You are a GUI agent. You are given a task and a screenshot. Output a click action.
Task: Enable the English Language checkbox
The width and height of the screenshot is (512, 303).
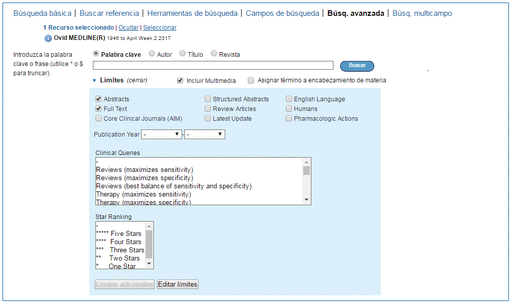[x=289, y=99]
